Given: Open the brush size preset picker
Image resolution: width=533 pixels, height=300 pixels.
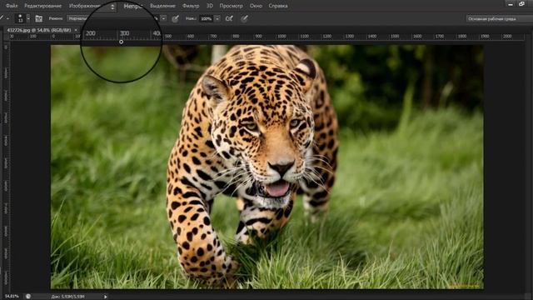Looking at the screenshot, I should [20, 18].
